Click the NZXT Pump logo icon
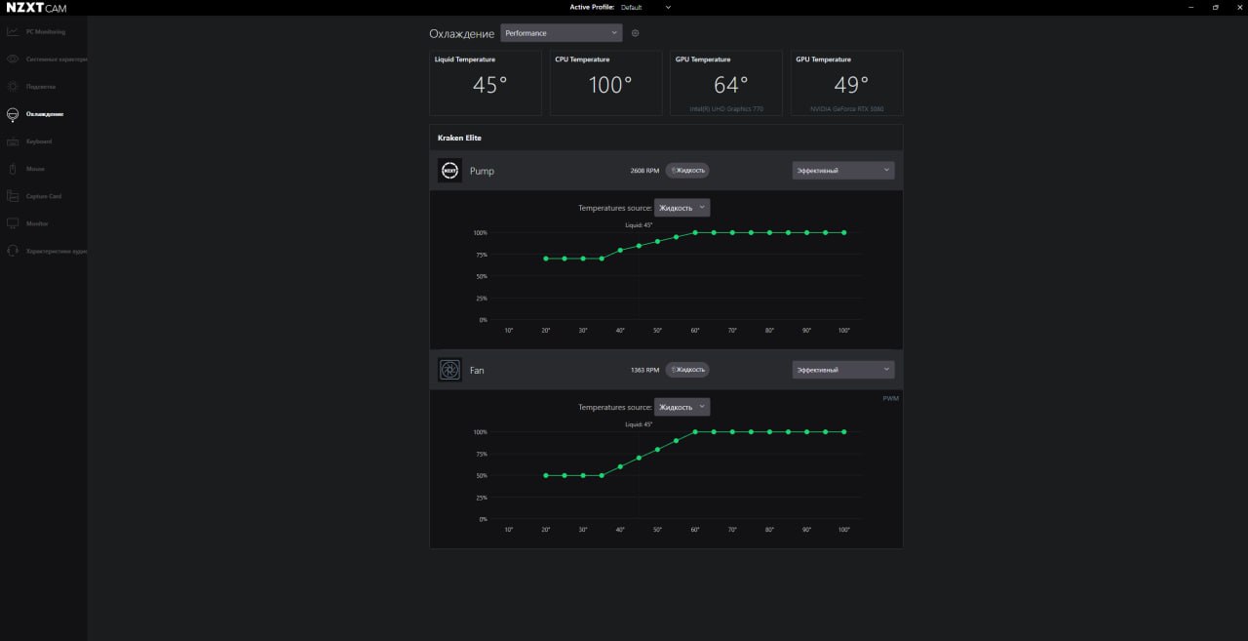The width and height of the screenshot is (1248, 641). (x=449, y=171)
